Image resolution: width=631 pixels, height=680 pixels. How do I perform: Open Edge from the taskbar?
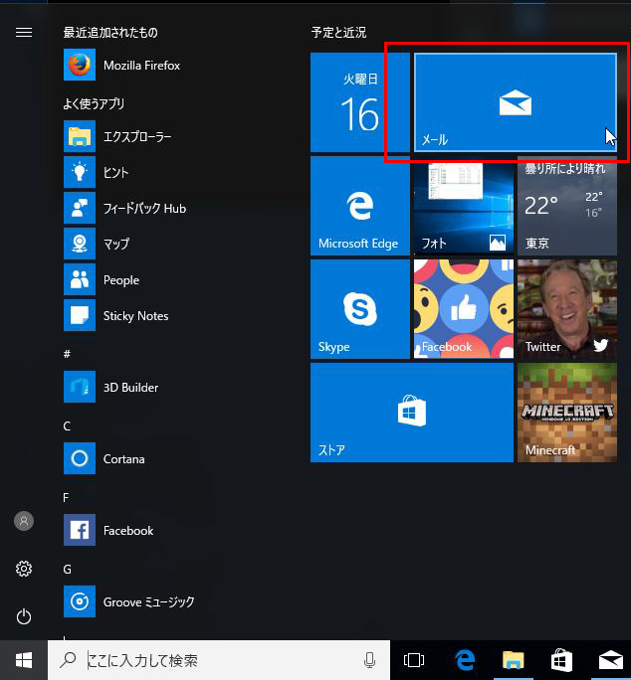point(464,660)
